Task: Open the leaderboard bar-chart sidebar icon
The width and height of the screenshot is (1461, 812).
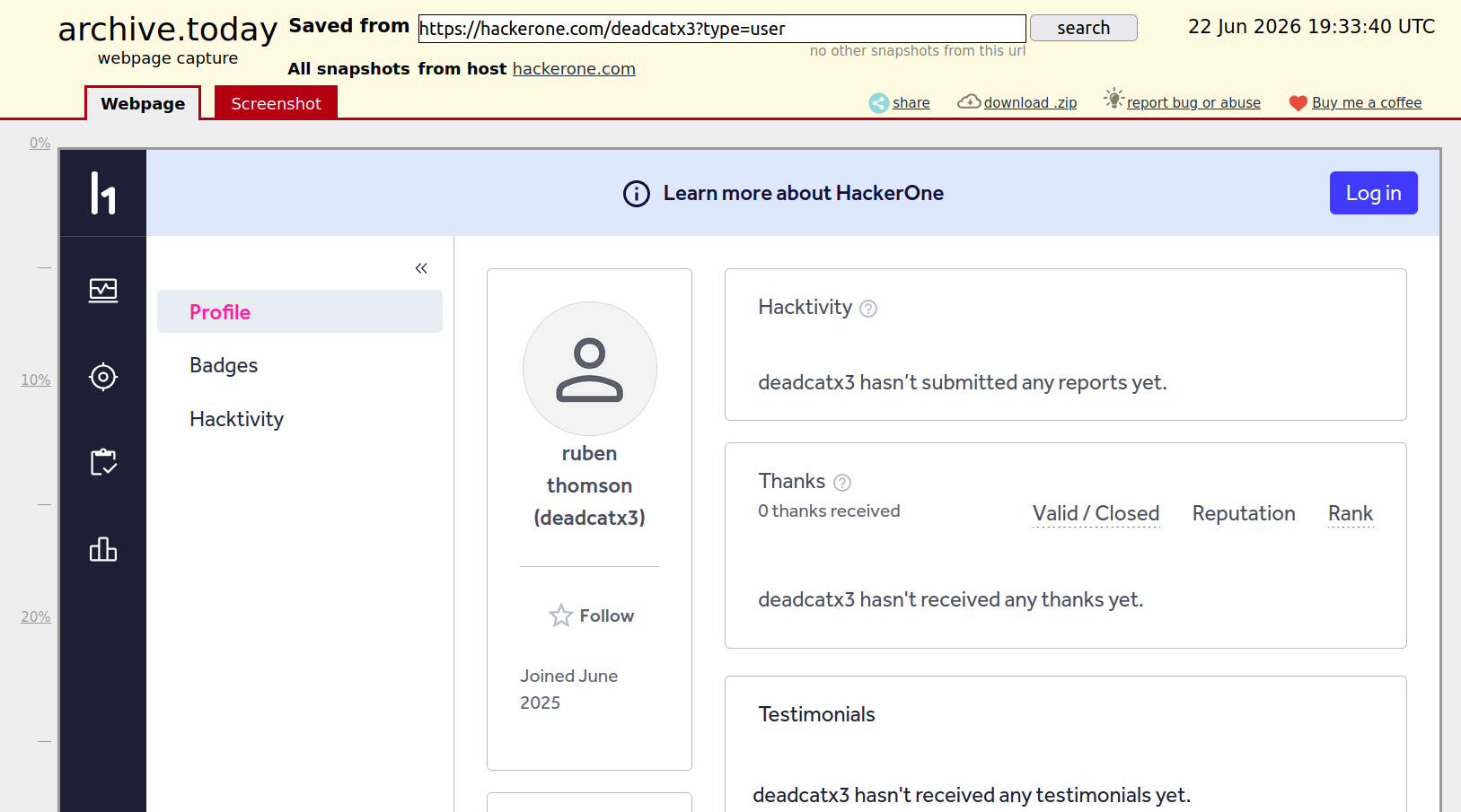Action: (x=103, y=549)
